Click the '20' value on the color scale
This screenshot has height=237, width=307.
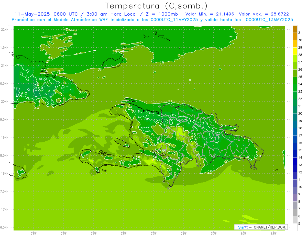tap(300, 113)
